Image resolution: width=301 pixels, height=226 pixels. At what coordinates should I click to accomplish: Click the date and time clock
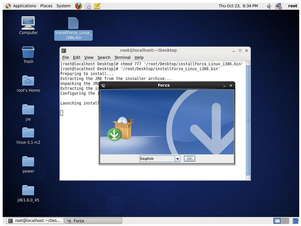click(x=238, y=6)
